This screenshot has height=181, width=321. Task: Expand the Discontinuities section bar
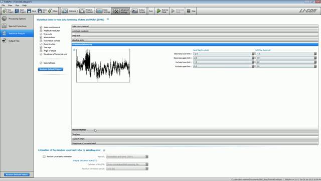pos(195,130)
